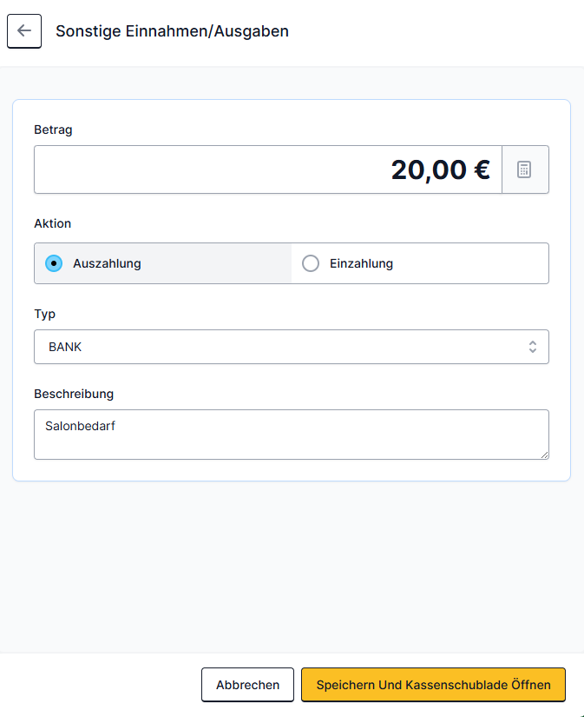Select the Auszahlung radio circle
The height and width of the screenshot is (717, 584).
pos(54,263)
